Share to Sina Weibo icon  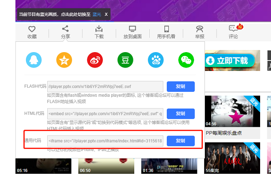point(95,60)
